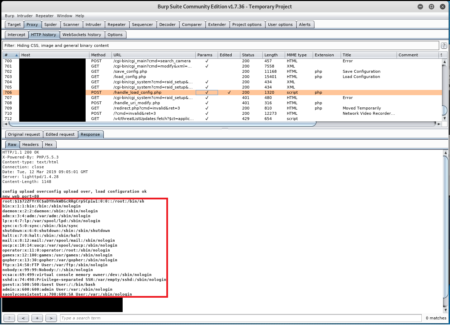The image size is (450, 325).
Task: Open the Window menu
Action: point(65,16)
